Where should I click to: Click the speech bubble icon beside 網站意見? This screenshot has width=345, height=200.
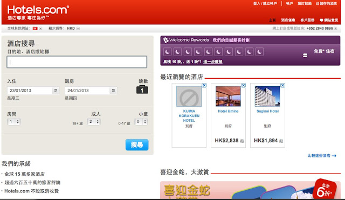pyautogui.click(x=321, y=20)
